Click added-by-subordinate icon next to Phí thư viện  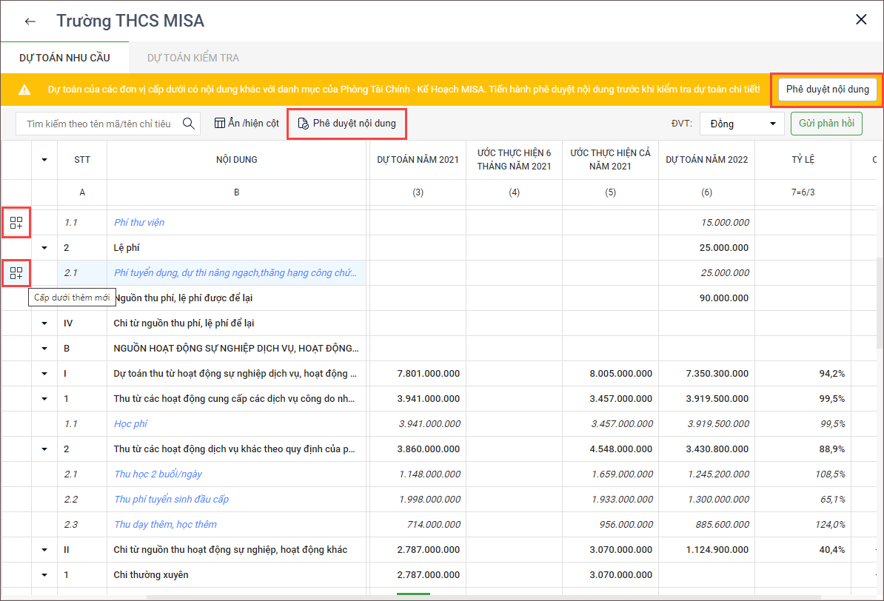(x=16, y=223)
